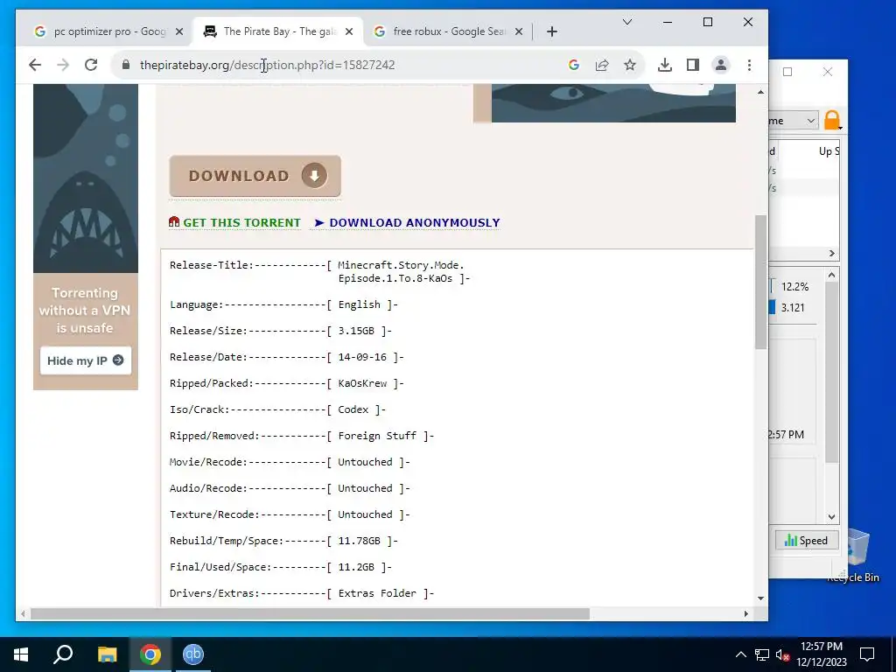
Task: Maximize the qBittorrent window
Action: [787, 72]
